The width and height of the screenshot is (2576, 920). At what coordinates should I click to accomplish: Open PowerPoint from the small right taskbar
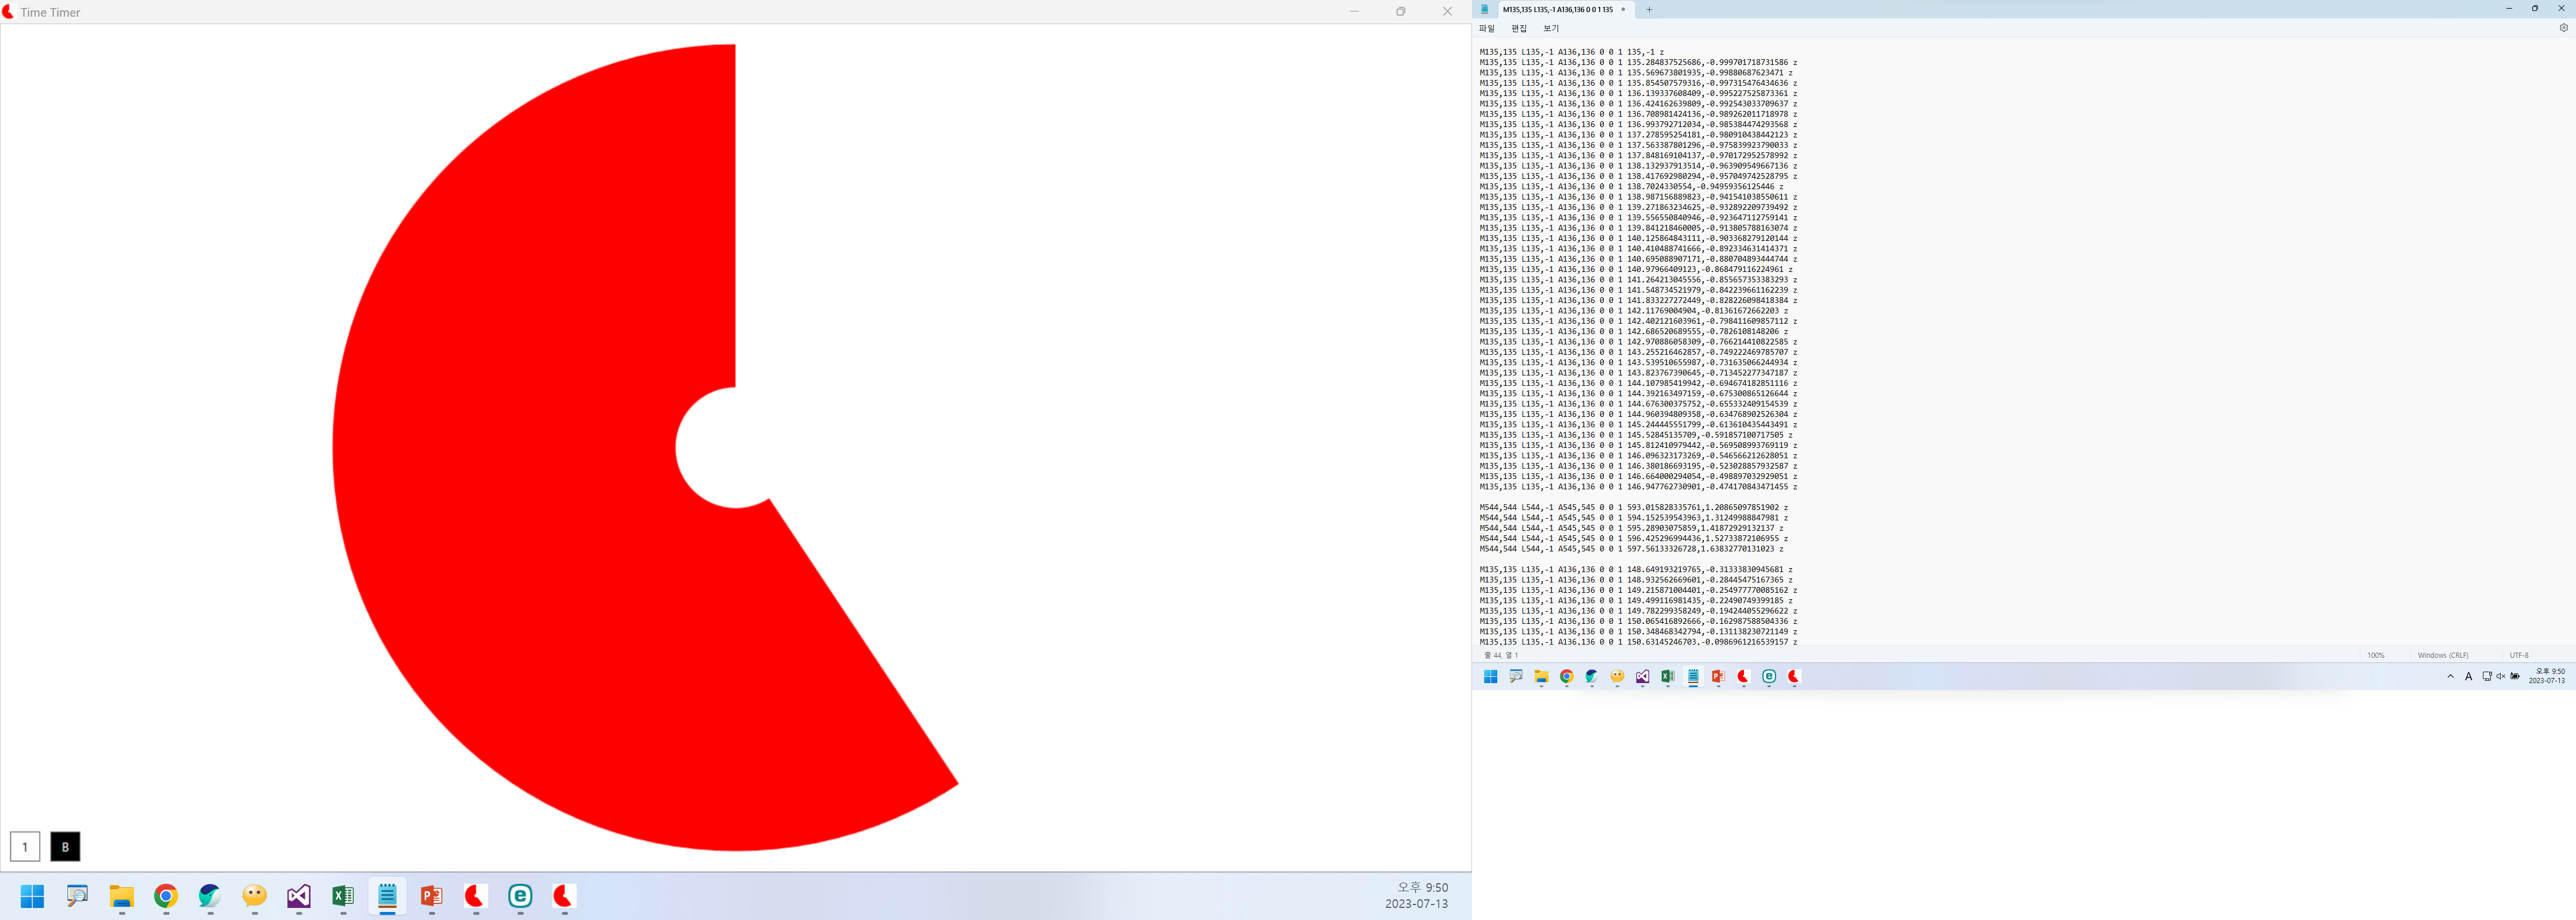pos(1718,676)
